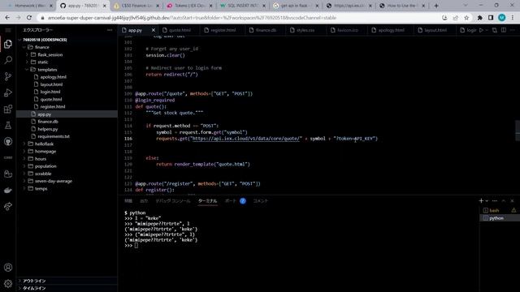The height and width of the screenshot is (292, 520).
Task: Run the Python file play button
Action: click(481, 30)
